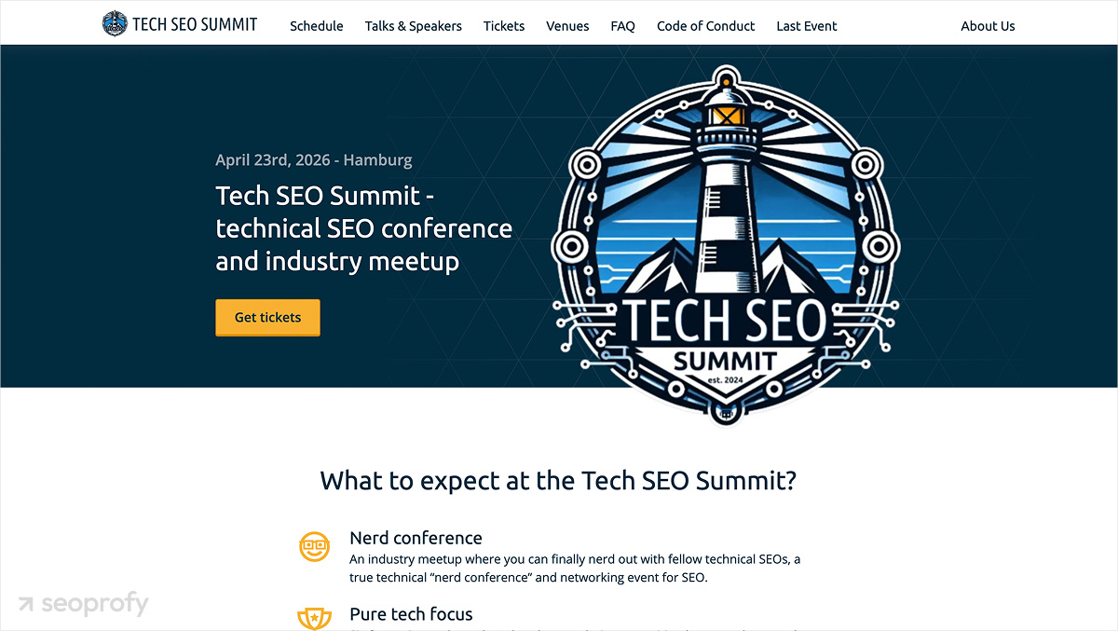The image size is (1118, 631).
Task: Open the Tickets section
Action: 503,26
